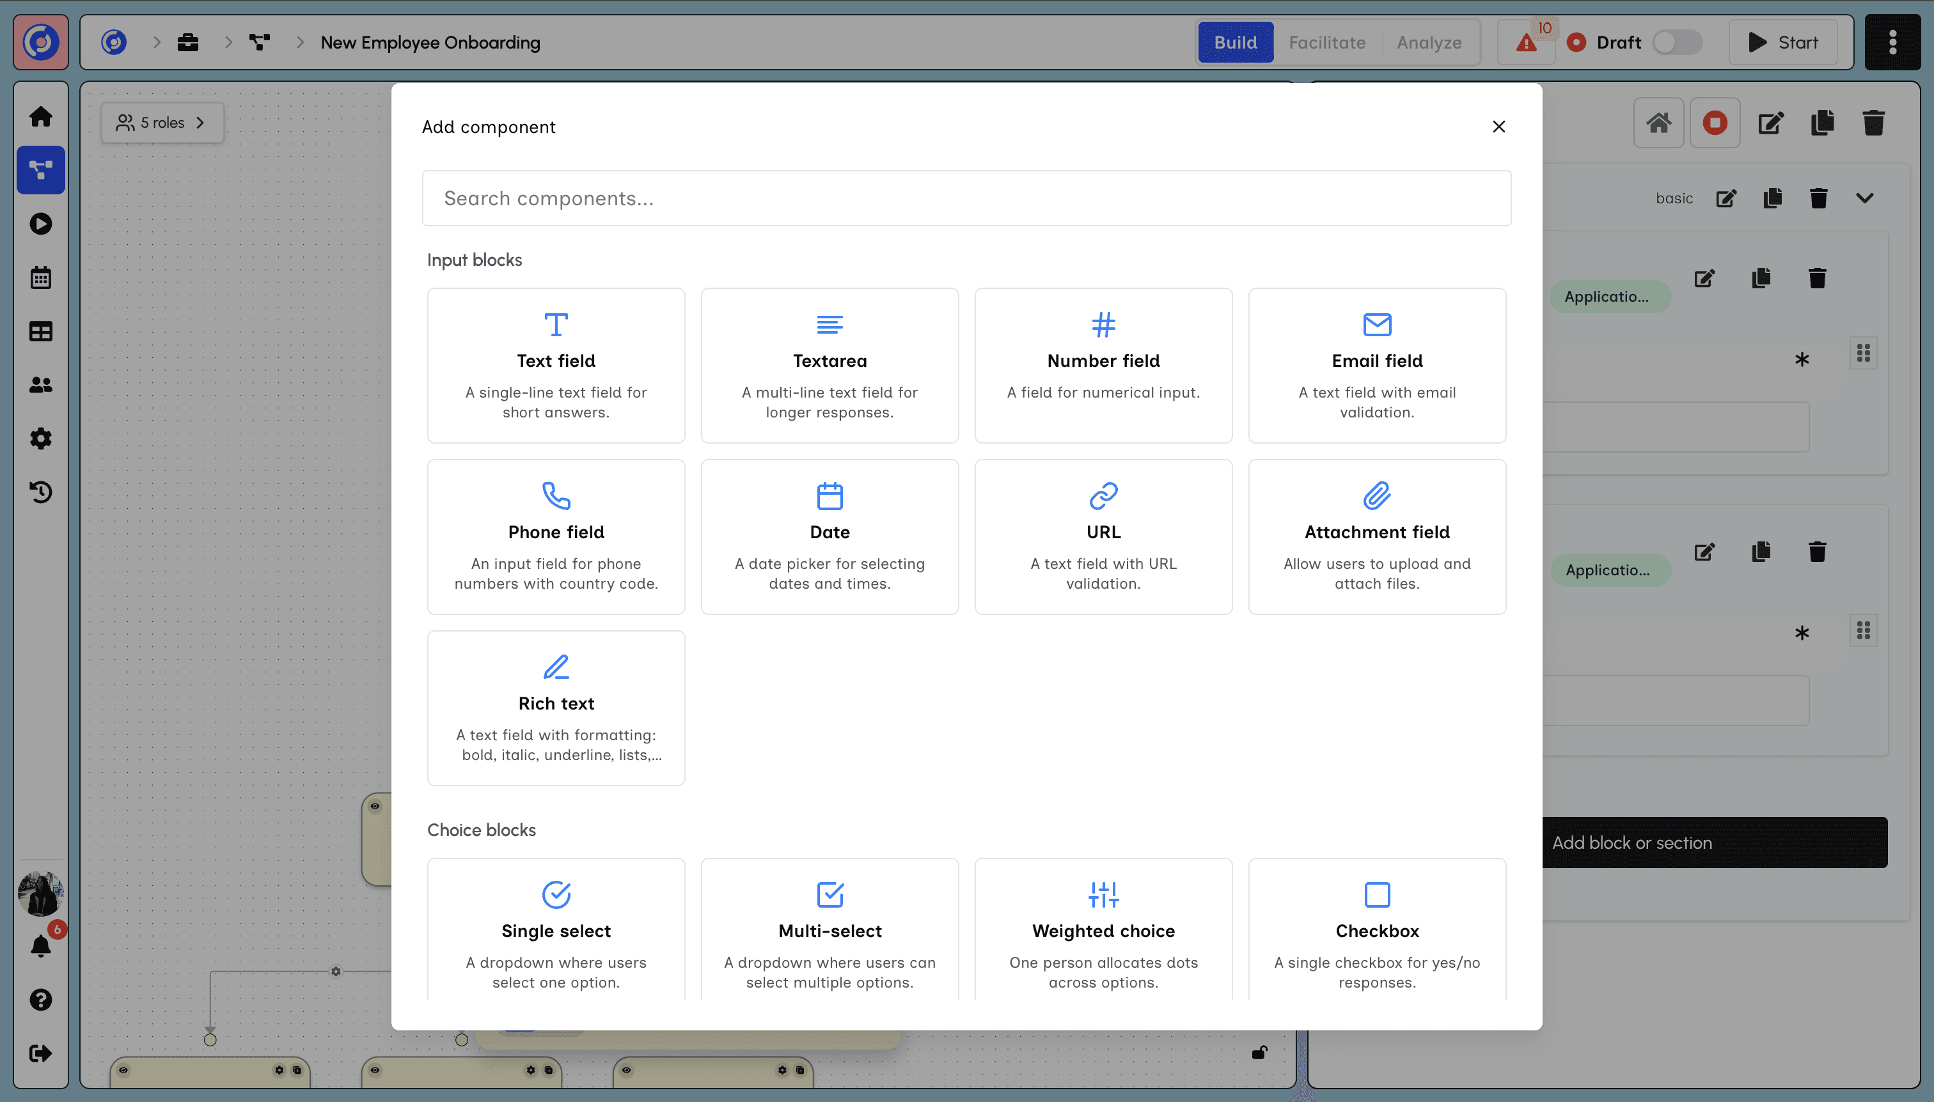Choose the Weighted choice component

[1103, 931]
